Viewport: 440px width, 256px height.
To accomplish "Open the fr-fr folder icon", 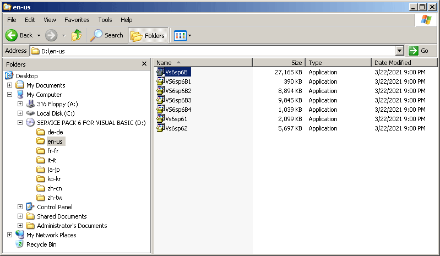I will pos(41,151).
